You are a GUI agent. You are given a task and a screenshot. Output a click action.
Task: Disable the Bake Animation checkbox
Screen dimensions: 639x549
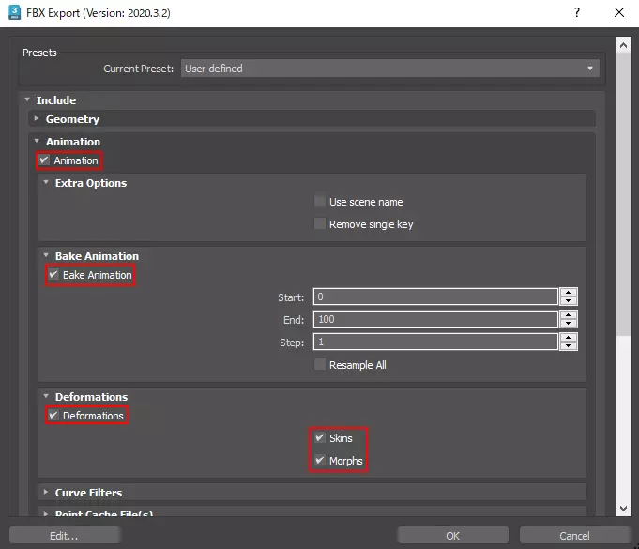coord(53,275)
